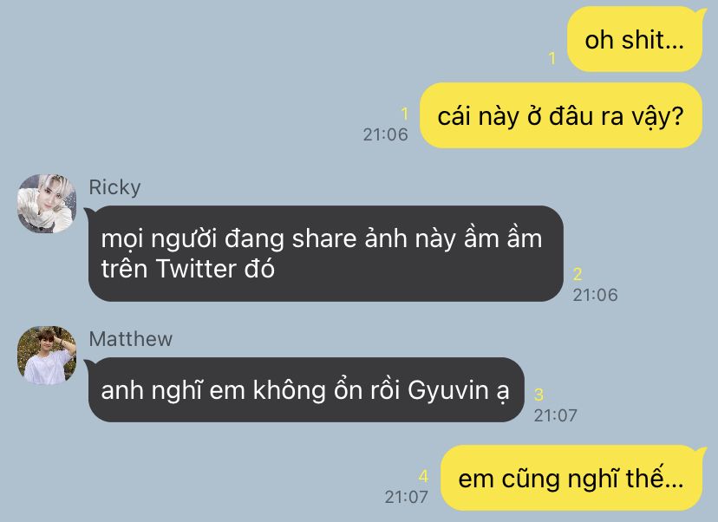
Task: Open Matthew's profile picture
Action: click(47, 355)
